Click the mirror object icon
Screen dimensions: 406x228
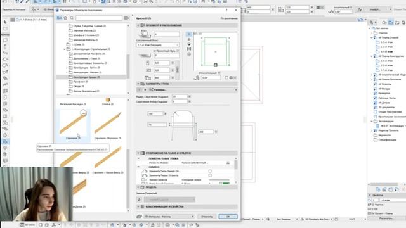coord(189,49)
